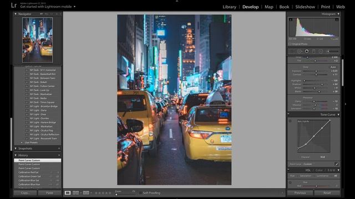The height and width of the screenshot is (199, 355).
Task: Select the Spot Removal tool icon
Action: click(x=300, y=51)
